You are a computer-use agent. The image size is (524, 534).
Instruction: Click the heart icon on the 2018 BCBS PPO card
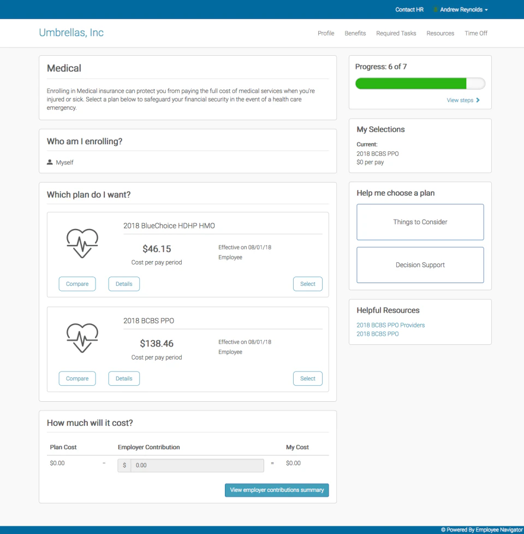click(83, 337)
